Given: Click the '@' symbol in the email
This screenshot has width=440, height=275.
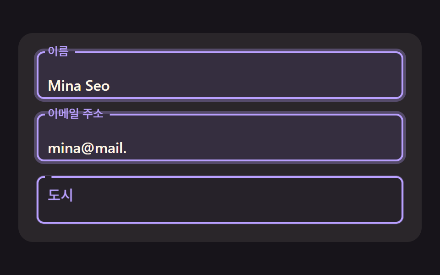Looking at the screenshot, I should click(88, 148).
